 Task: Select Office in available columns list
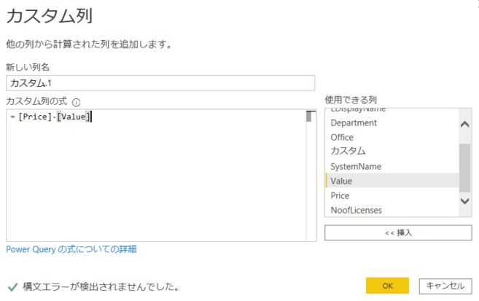click(x=392, y=137)
